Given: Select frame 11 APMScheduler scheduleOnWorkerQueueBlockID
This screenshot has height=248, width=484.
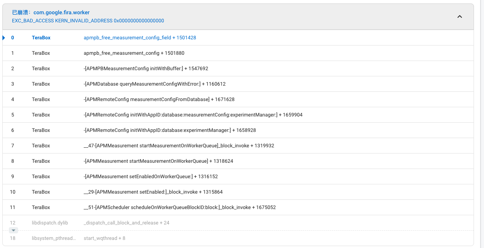Looking at the screenshot, I should (x=180, y=207).
